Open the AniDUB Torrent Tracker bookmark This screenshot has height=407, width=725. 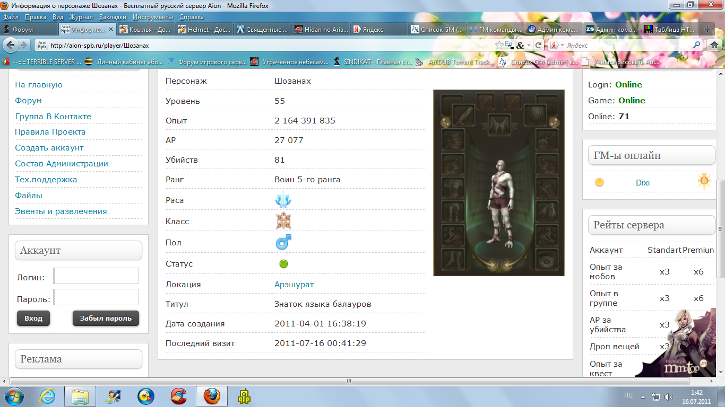pos(455,62)
